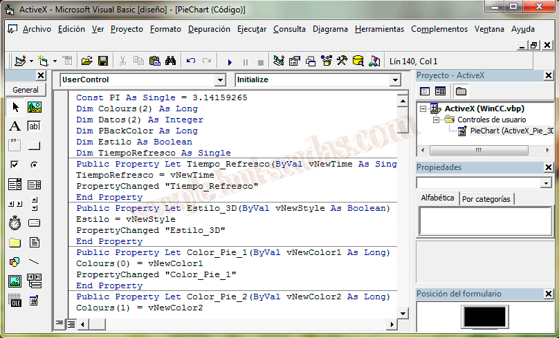The height and width of the screenshot is (338, 559).
Task: Collapse the Controles de usuario folder
Action: coord(437,120)
